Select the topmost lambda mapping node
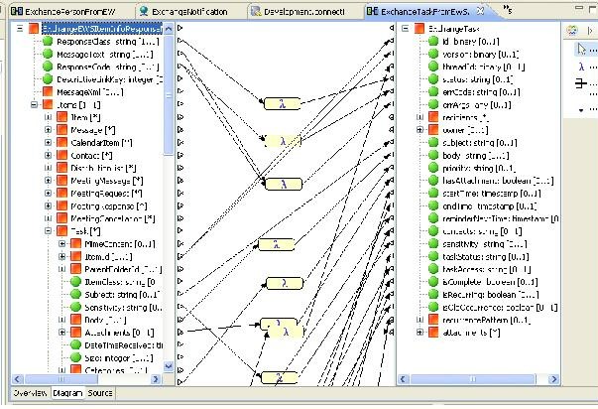This screenshot has width=598, height=409. 284,103
